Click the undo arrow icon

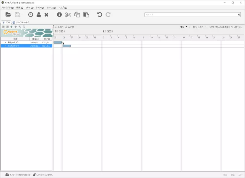click(100, 15)
